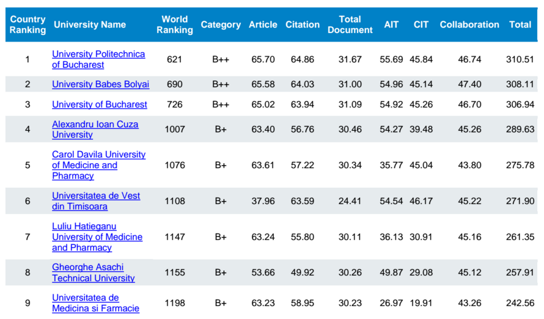Click the World Ranking column header

tap(175, 24)
